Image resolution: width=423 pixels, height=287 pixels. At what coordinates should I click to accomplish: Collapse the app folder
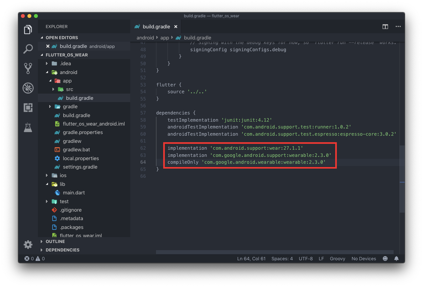point(50,81)
